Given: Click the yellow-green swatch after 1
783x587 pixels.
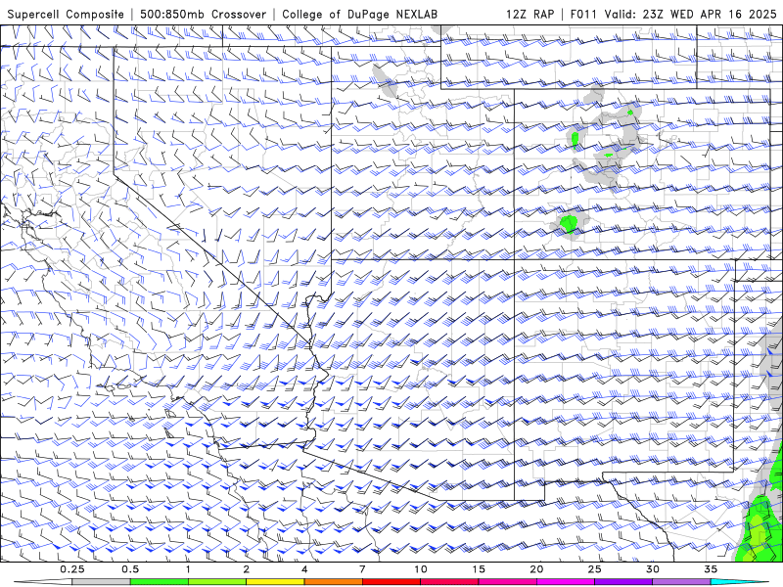Looking at the screenshot, I should pos(217,582).
